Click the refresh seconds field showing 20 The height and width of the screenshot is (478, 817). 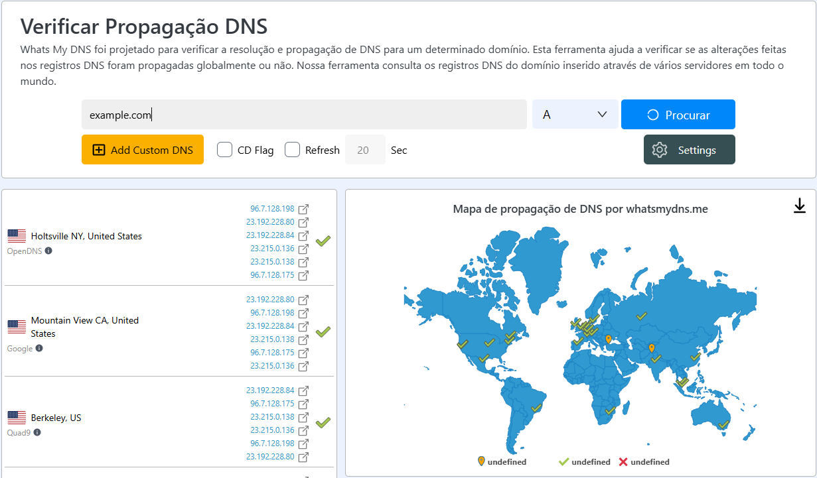click(366, 150)
